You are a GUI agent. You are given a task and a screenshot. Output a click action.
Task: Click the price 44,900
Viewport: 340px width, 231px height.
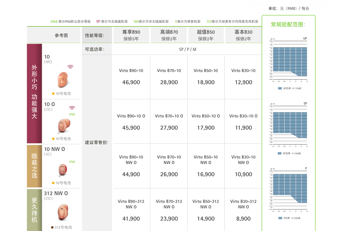(131, 174)
